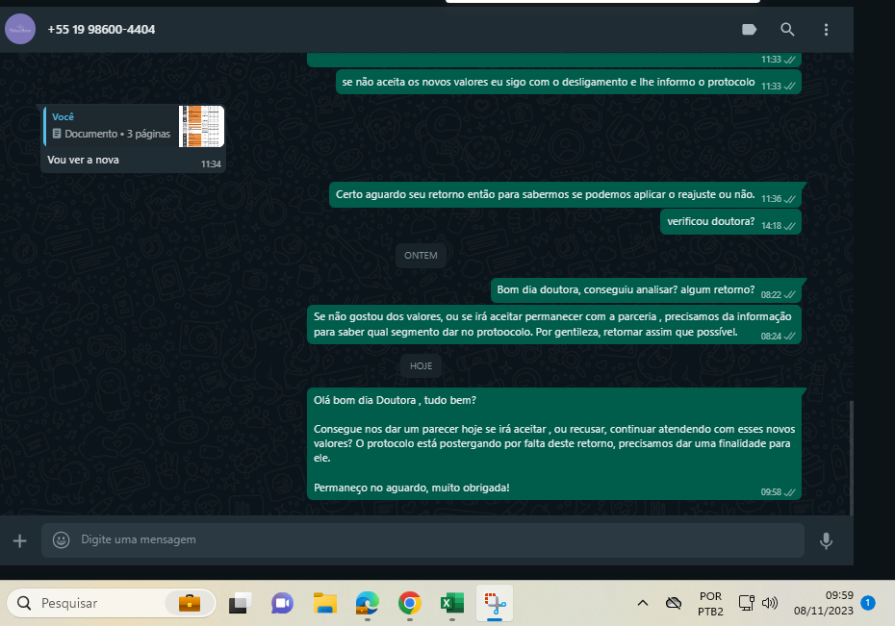Open the emoji picker
This screenshot has height=626, width=895.
point(61,539)
